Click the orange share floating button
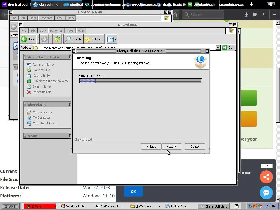The height and width of the screenshot is (210, 280). coord(266,177)
